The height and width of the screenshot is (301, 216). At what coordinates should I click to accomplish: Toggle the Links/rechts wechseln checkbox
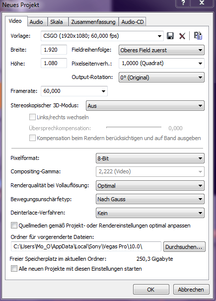tap(32, 117)
